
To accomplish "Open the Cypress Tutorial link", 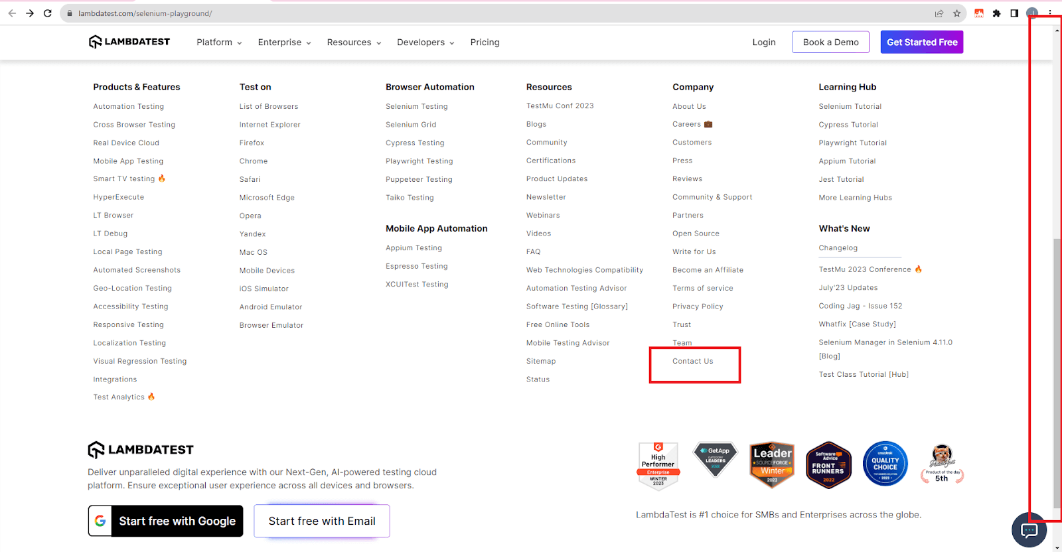I will pos(848,125).
